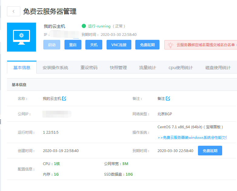Edit the server name with pencil icon

point(64,98)
